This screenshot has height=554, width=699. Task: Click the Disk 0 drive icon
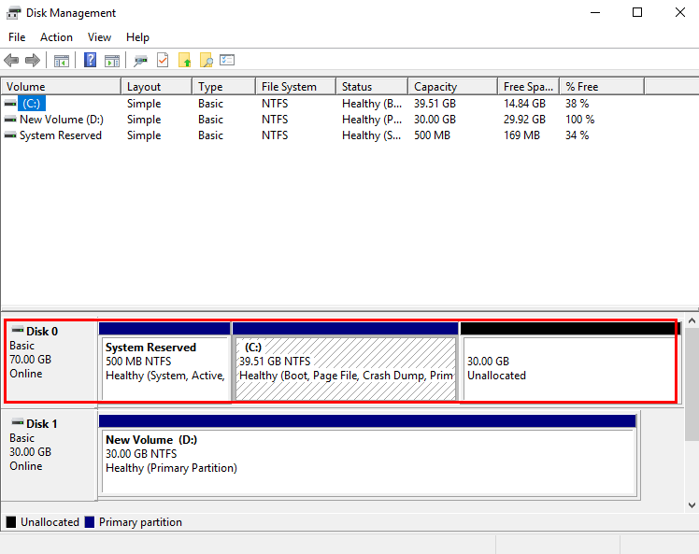pyautogui.click(x=18, y=331)
